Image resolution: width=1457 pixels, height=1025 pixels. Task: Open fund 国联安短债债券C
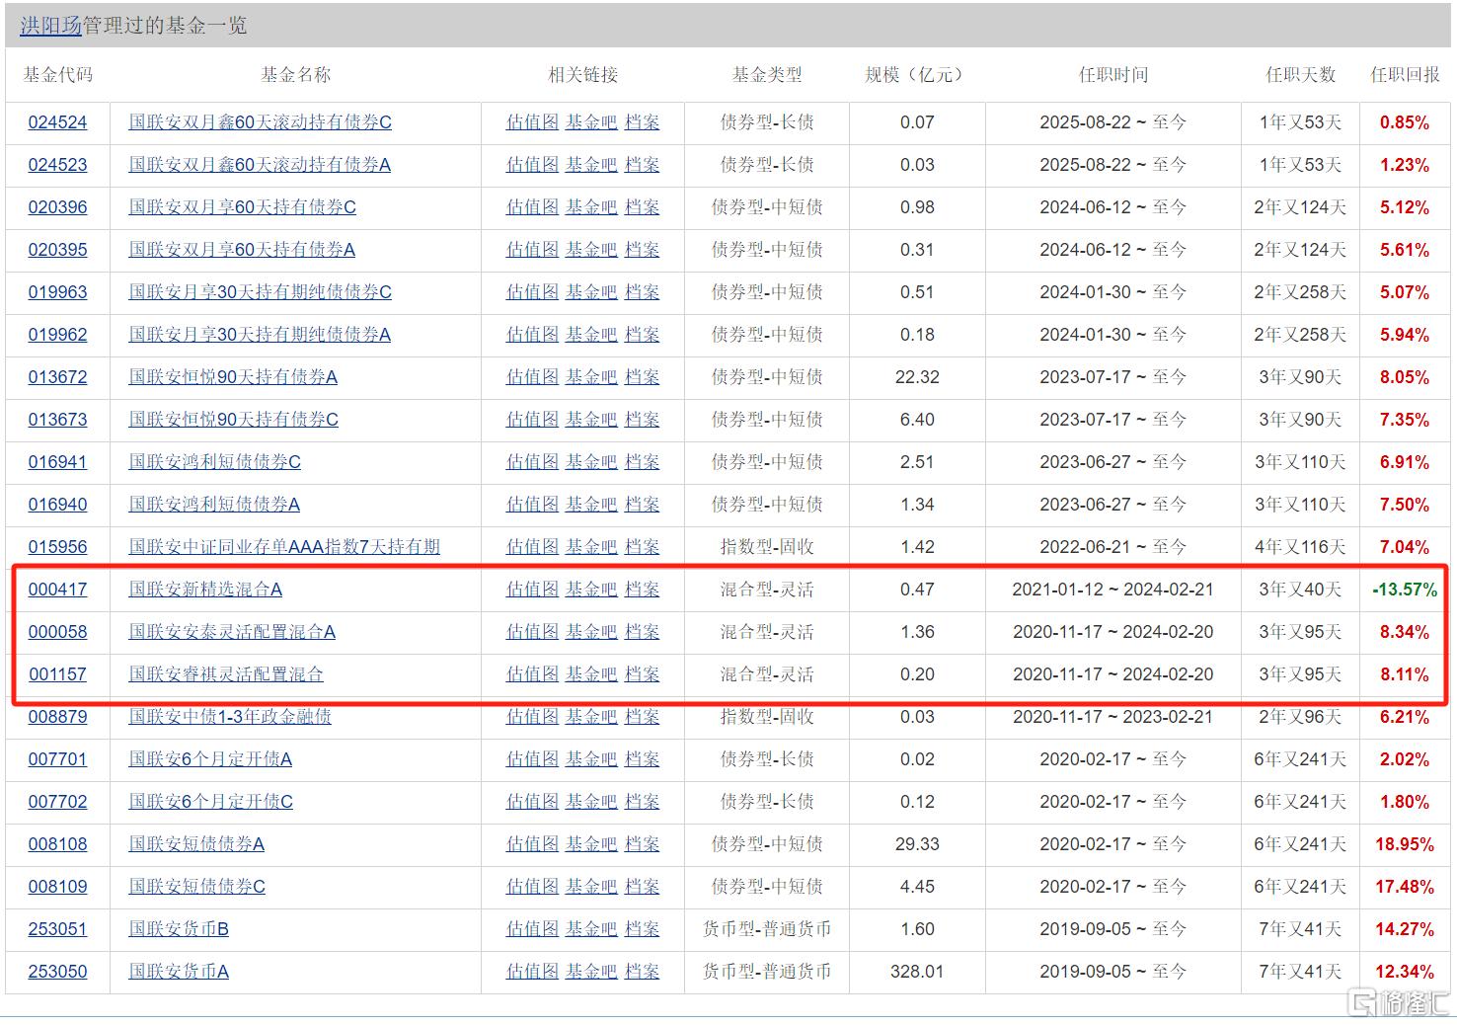click(x=196, y=887)
